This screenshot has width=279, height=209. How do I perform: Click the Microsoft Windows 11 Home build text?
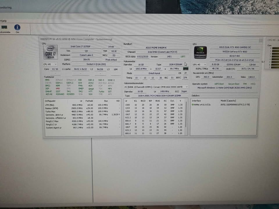pyautogui.click(x=225, y=88)
